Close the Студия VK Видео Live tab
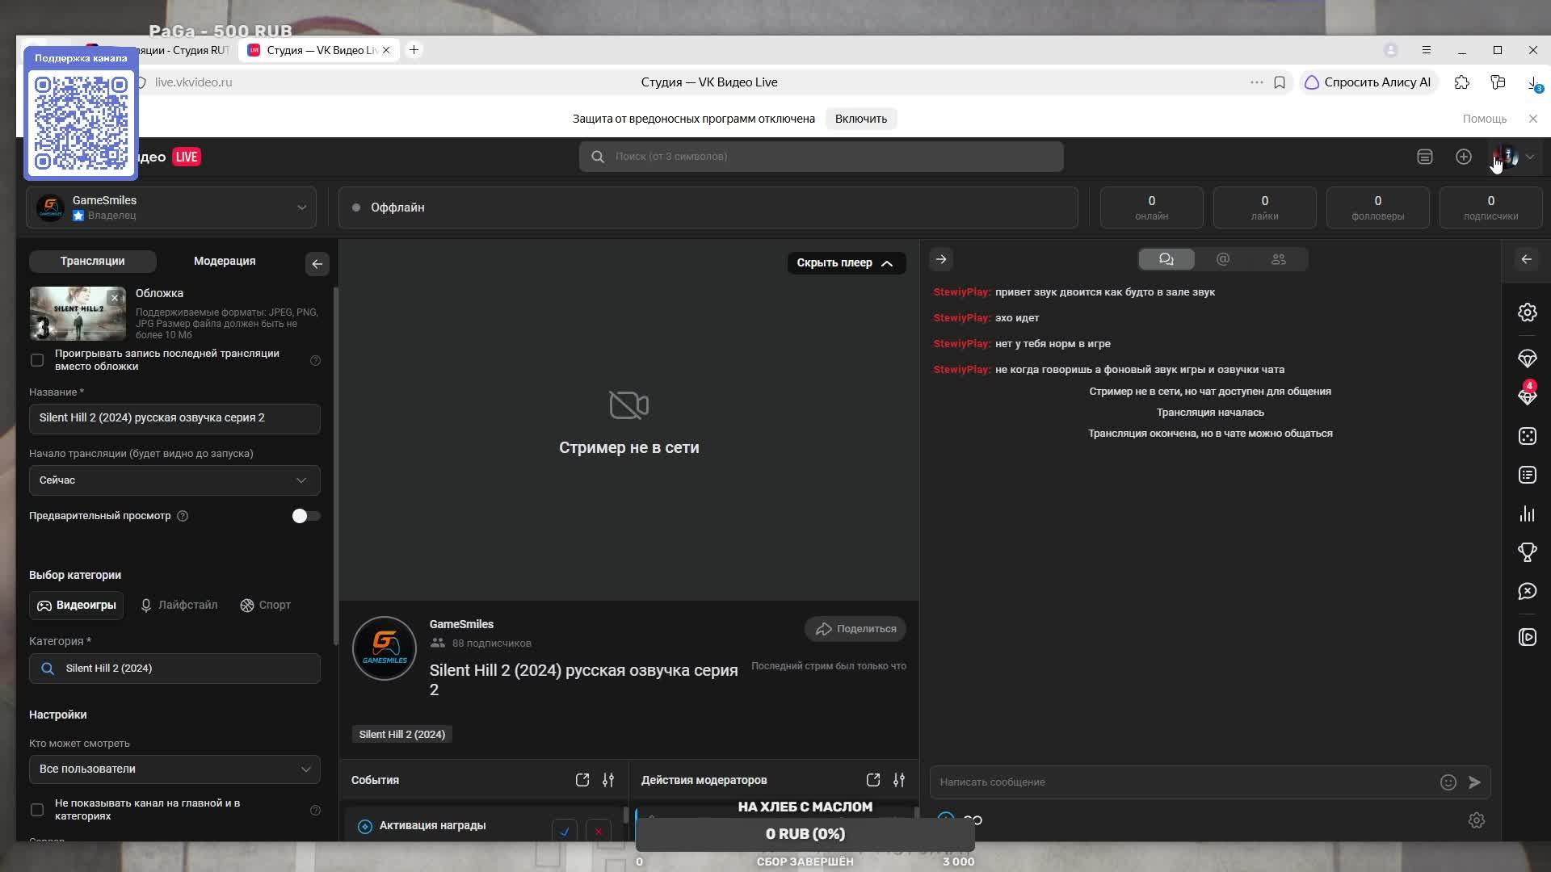1551x872 pixels. click(386, 50)
